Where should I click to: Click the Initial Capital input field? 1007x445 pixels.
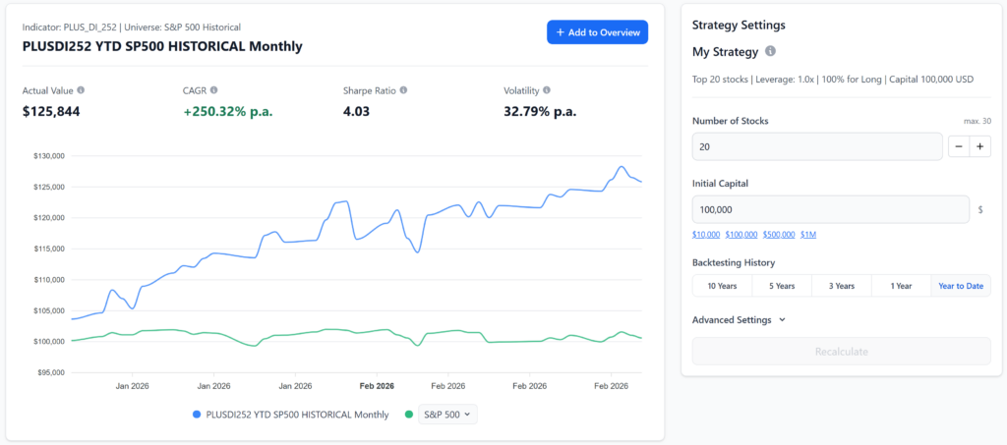pyautogui.click(x=831, y=209)
